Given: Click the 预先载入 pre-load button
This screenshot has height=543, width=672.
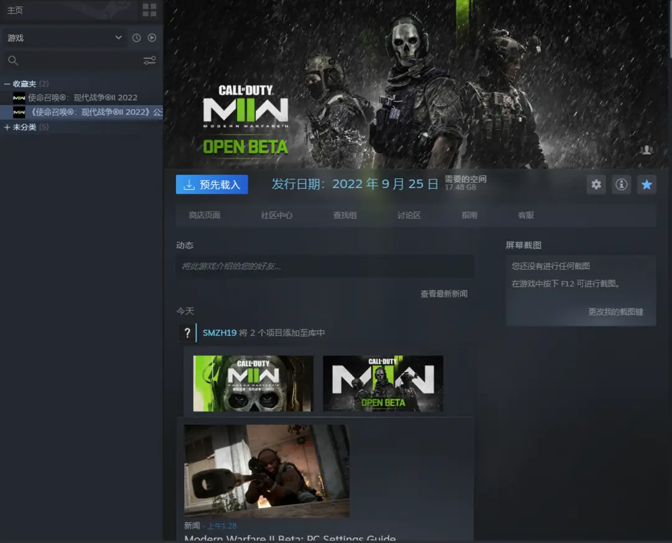Looking at the screenshot, I should (x=212, y=184).
